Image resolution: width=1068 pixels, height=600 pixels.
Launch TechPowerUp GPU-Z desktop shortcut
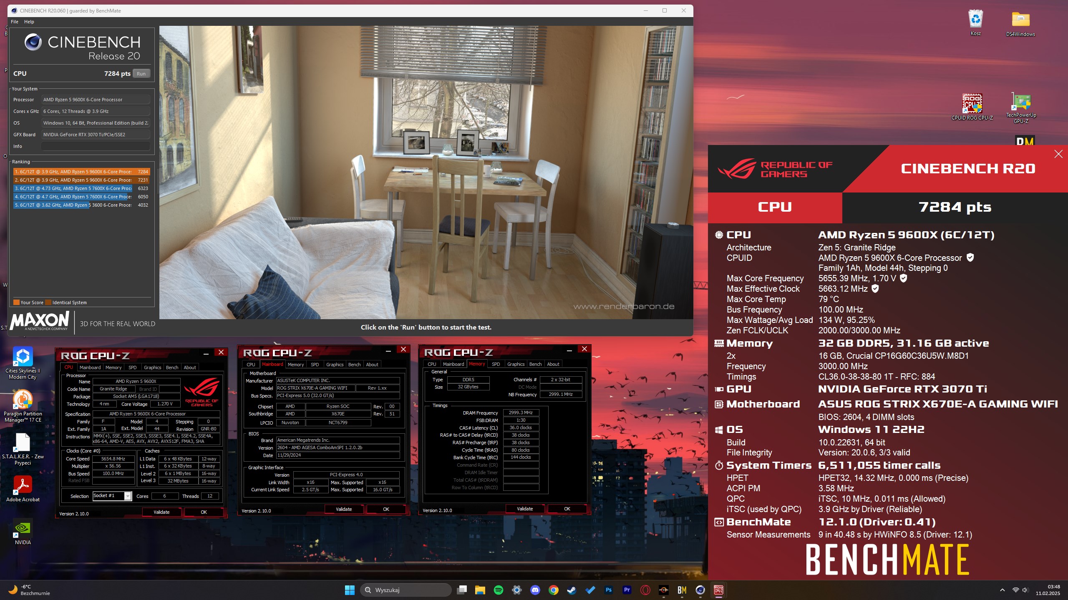1021,107
